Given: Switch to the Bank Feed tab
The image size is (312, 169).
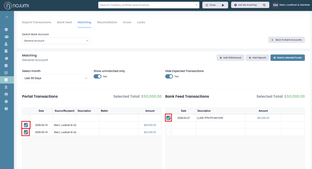Looking at the screenshot, I should tap(64, 22).
